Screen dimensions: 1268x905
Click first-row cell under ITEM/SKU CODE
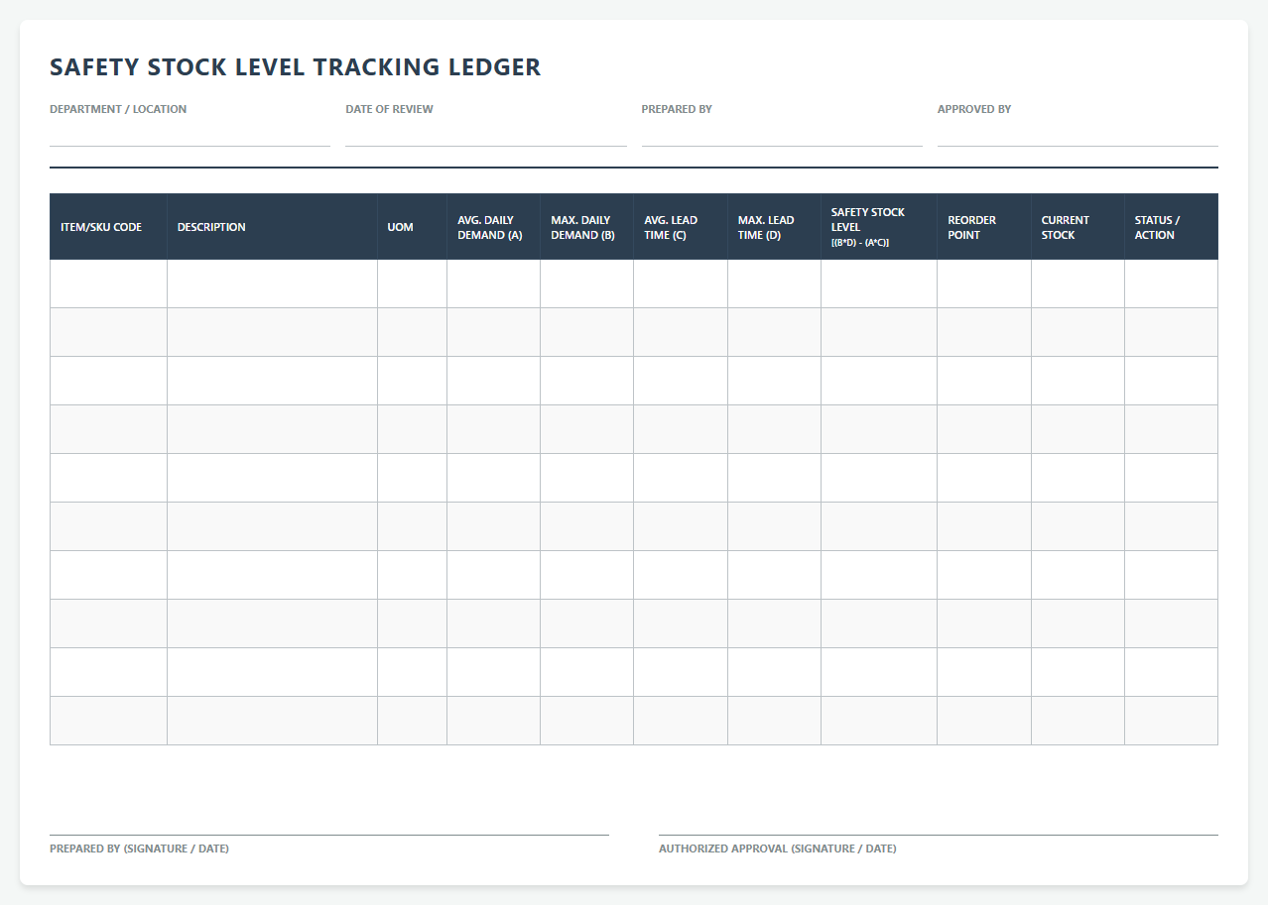108,283
